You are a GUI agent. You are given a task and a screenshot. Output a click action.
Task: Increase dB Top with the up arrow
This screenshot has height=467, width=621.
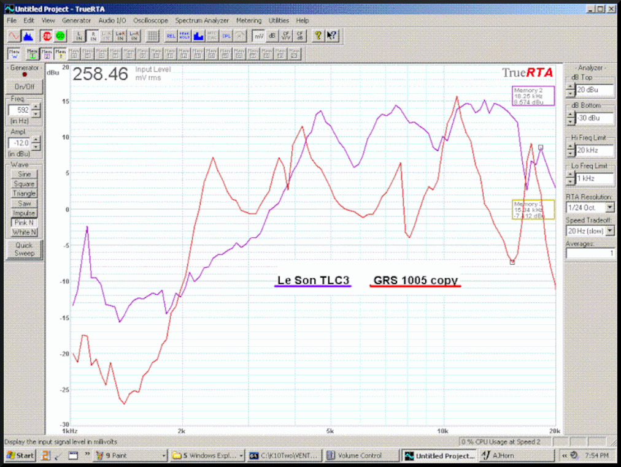(x=570, y=86)
